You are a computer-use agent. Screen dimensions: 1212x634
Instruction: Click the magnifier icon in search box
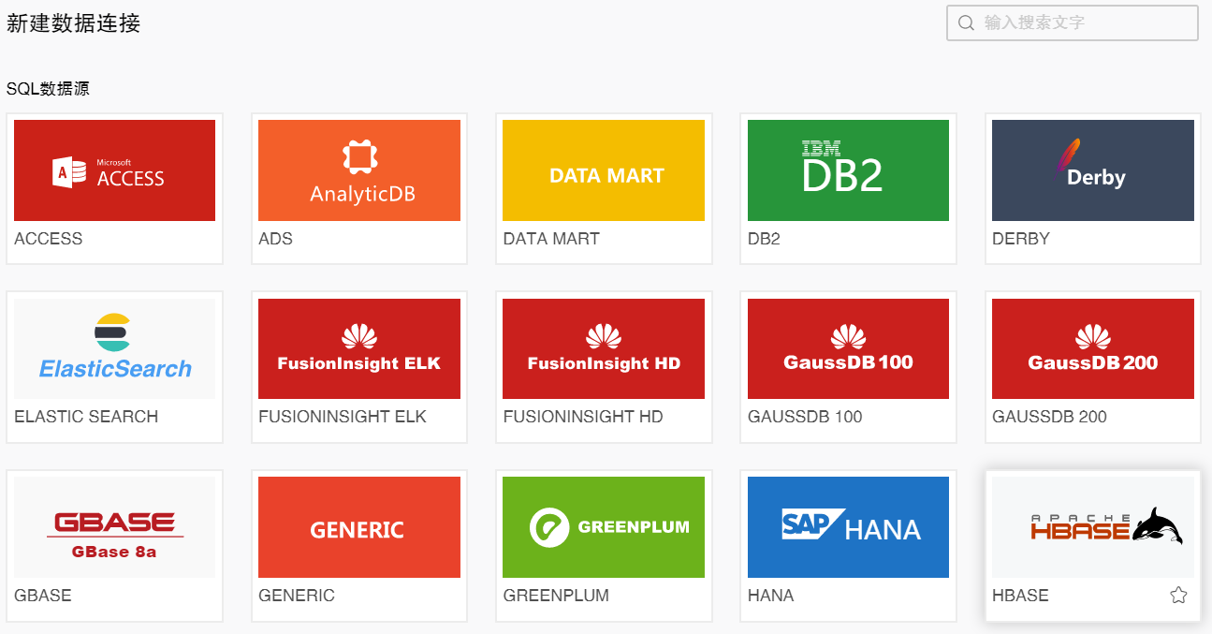point(967,22)
